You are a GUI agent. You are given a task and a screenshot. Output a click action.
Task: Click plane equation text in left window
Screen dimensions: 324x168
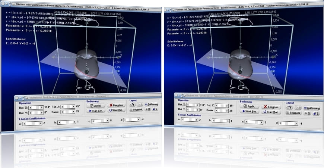[x=20, y=44]
